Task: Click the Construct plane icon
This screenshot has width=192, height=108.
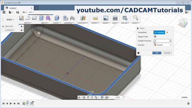Action: pos(83,18)
